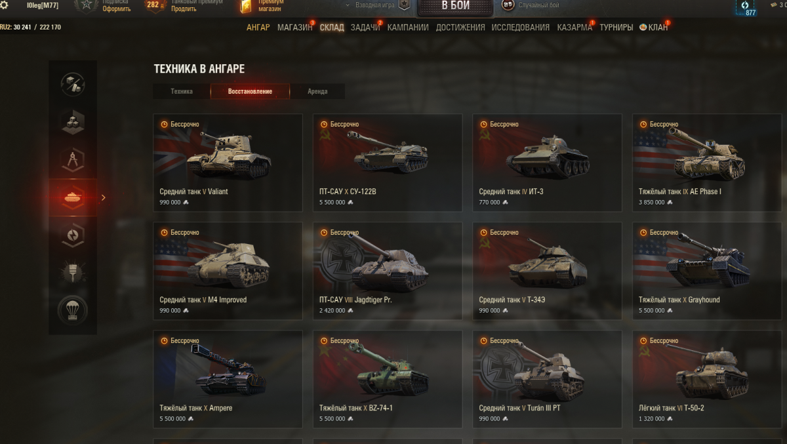Open the boxes storage section in sidebar
Screen dimensions: 787x444
73,122
